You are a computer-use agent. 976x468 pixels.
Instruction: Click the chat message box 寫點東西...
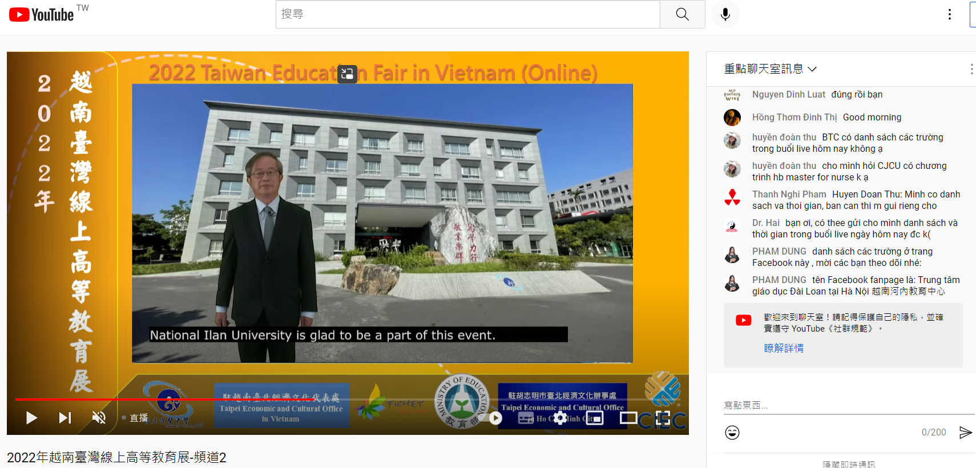tap(849, 405)
